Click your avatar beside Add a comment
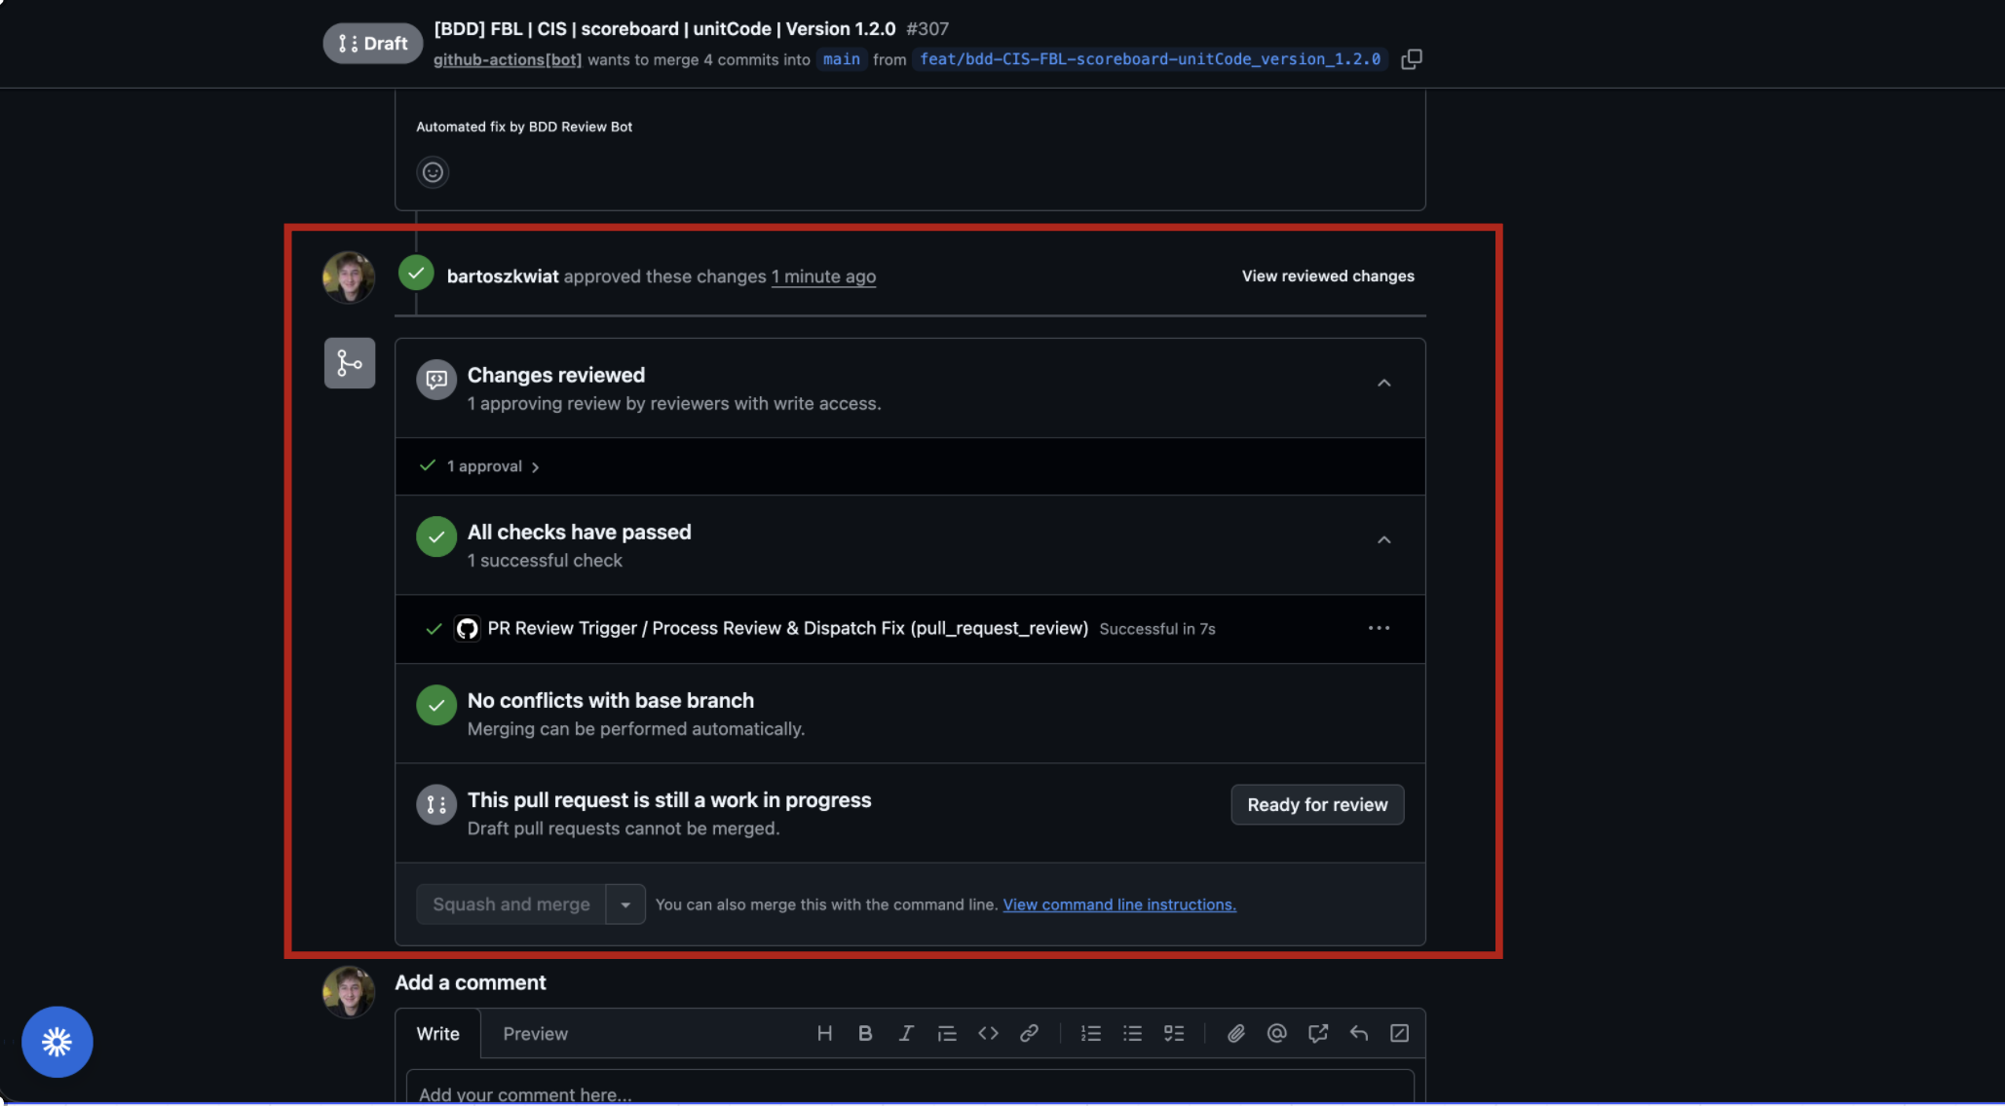Image resolution: width=2005 pixels, height=1106 pixels. 349,992
